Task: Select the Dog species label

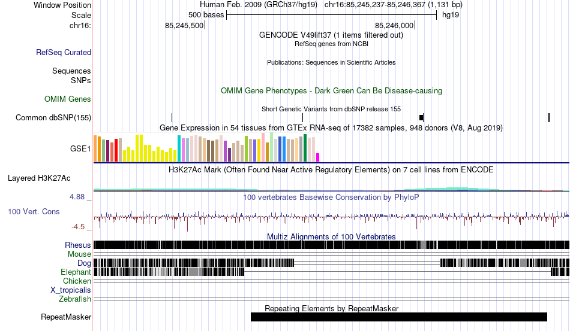Action: (x=84, y=263)
